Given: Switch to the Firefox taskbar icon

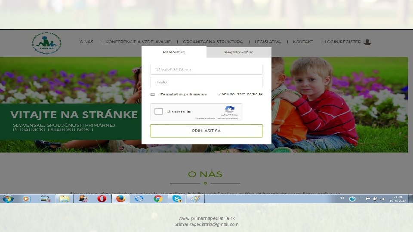Looking at the screenshot, I should point(120,198).
